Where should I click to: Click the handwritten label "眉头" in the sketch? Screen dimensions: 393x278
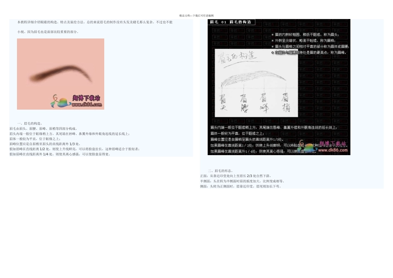(223, 102)
